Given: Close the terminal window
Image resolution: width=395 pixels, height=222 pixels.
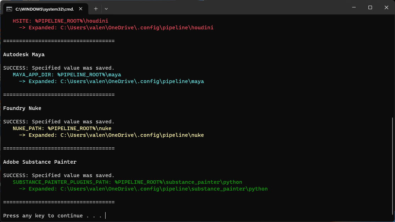Looking at the screenshot, I should pos(386,7).
